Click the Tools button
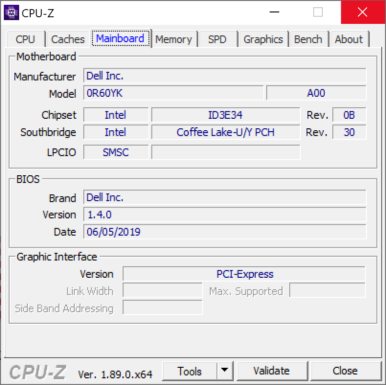The width and height of the screenshot is (386, 385). point(190,371)
